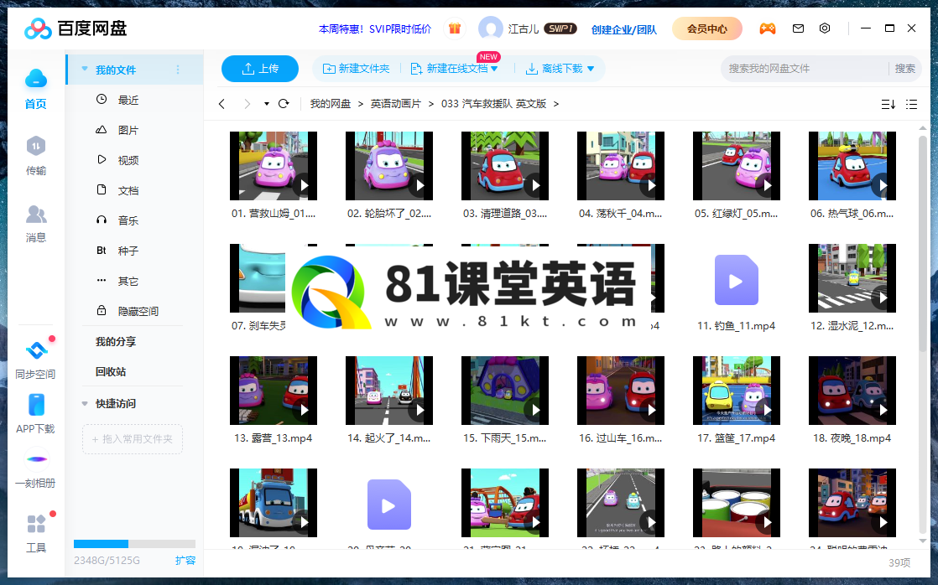This screenshot has width=938, height=585.
Task: Go forward with the right arrow
Action: (247, 104)
